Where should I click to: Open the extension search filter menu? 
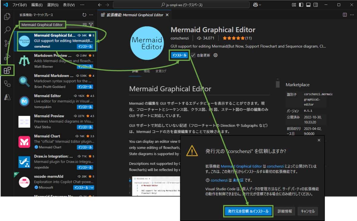(x=91, y=25)
